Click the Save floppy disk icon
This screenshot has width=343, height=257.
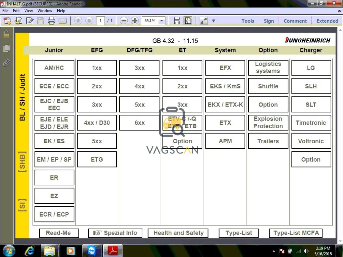(x=40, y=21)
